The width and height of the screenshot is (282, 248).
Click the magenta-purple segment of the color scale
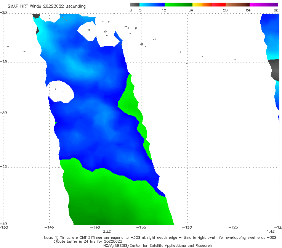264,5
